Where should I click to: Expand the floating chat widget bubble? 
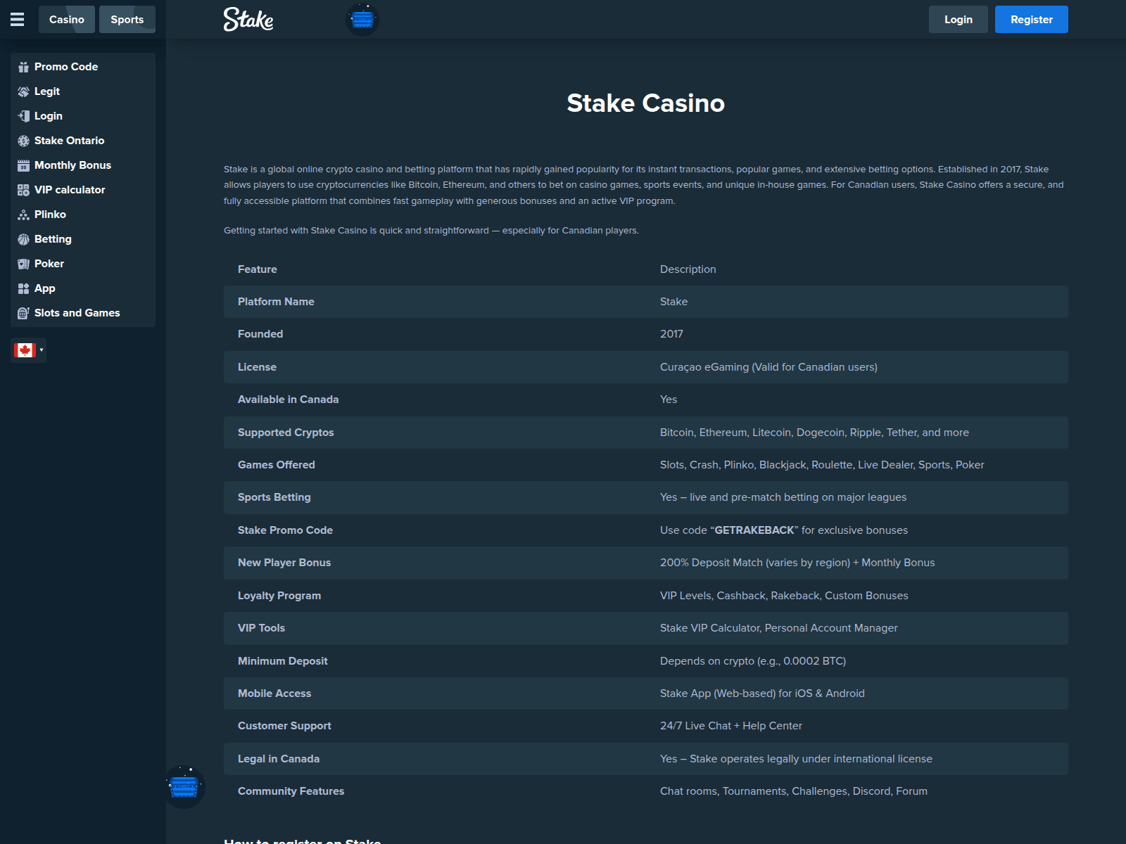pos(184,787)
